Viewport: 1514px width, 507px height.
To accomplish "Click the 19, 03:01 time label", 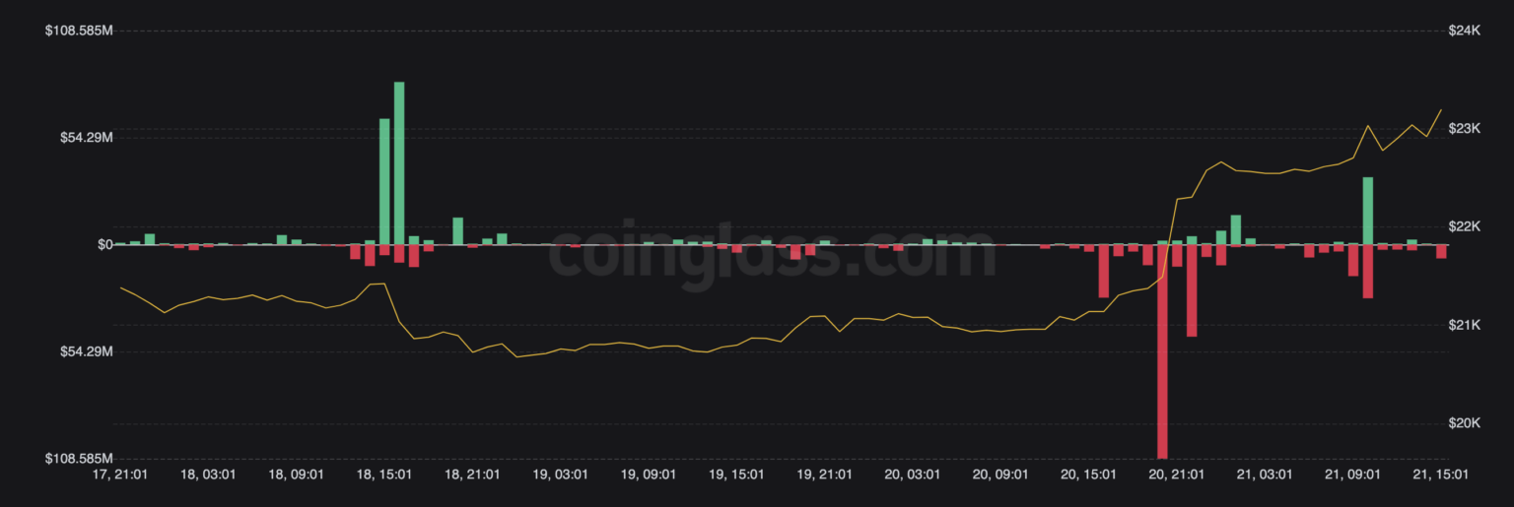I will click(561, 475).
